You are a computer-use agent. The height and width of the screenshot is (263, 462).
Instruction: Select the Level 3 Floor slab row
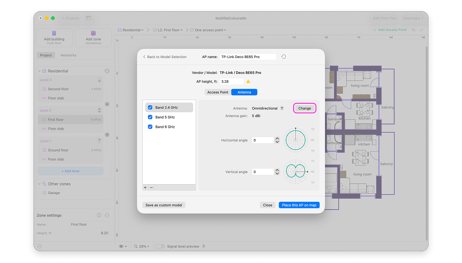[x=70, y=98]
